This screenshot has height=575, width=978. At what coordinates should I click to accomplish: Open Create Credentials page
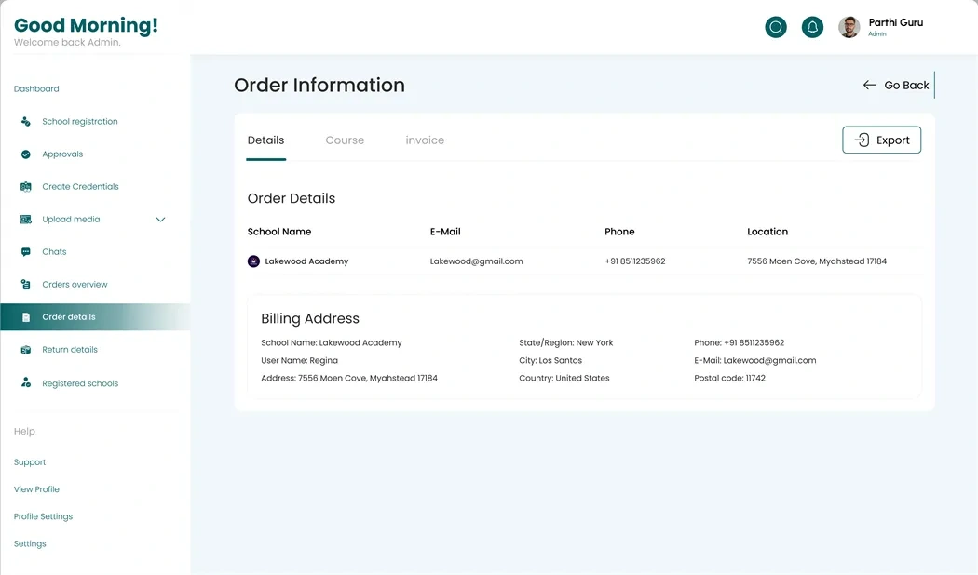[x=80, y=186]
